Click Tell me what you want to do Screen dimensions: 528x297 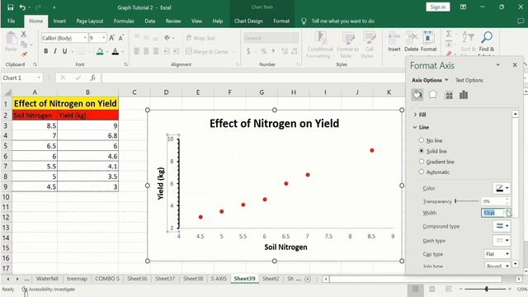click(x=342, y=21)
